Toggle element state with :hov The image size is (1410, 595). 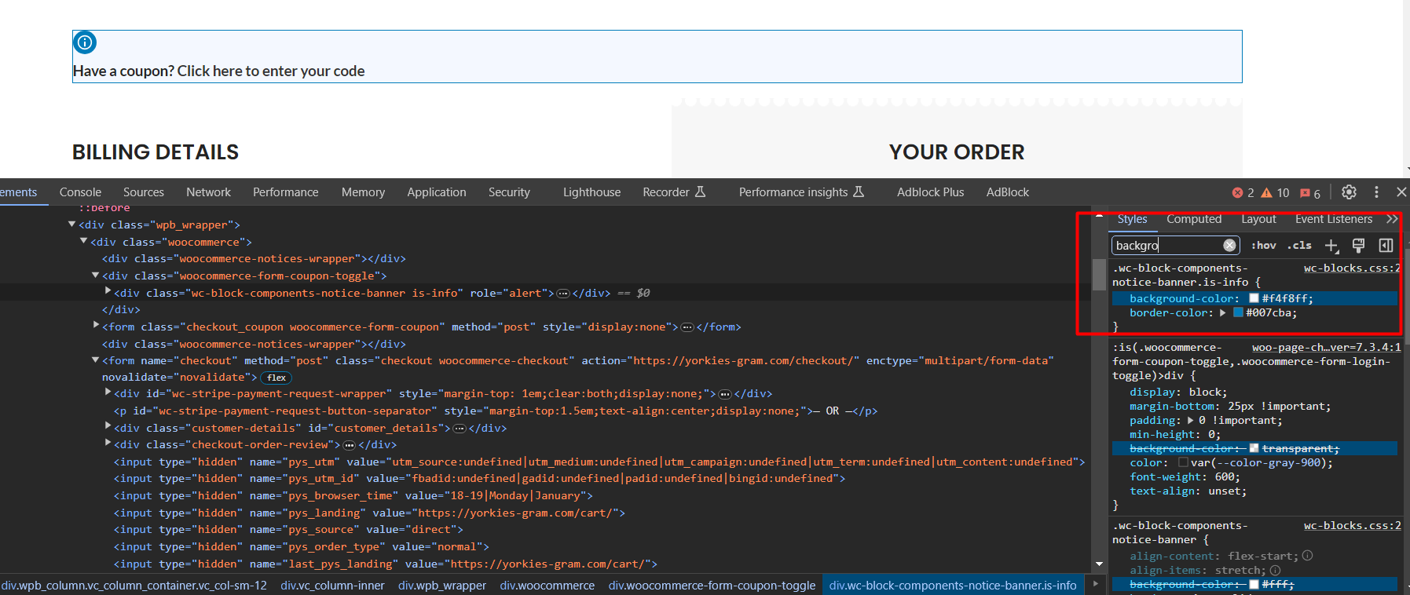[x=1263, y=246]
